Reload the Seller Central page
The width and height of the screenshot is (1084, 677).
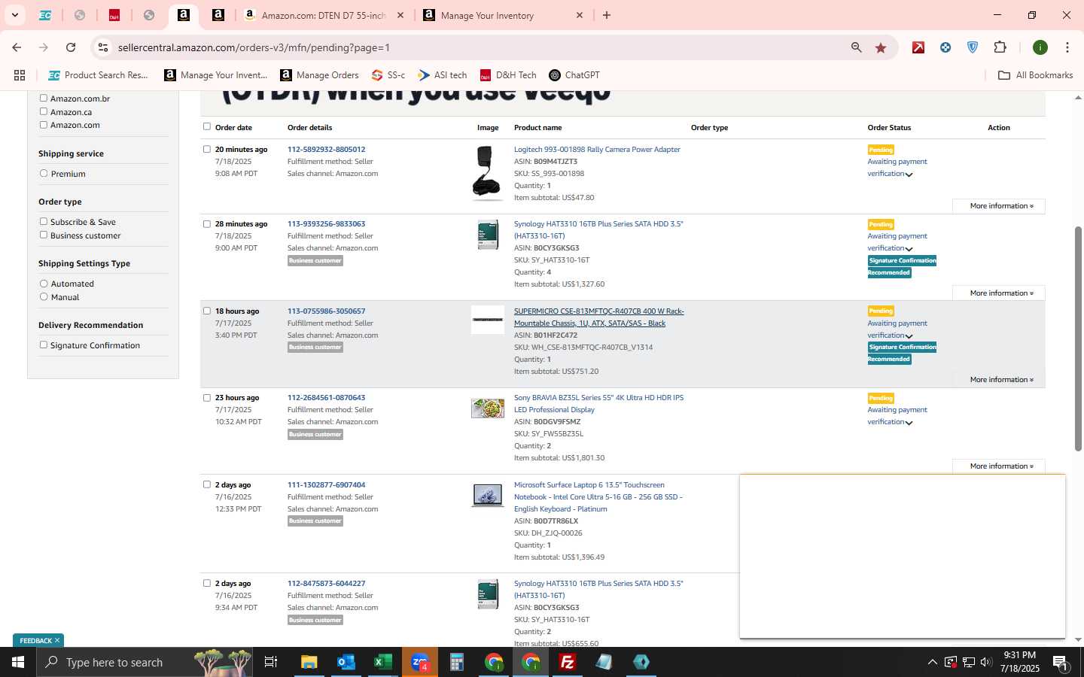pos(71,47)
